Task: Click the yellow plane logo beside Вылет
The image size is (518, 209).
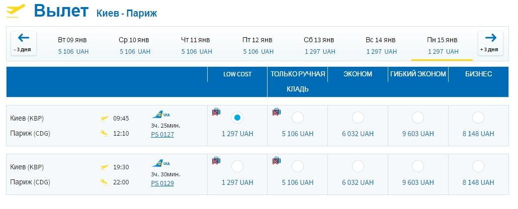Action: pos(16,11)
